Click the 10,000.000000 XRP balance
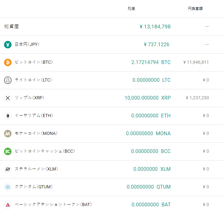The width and height of the screenshot is (223, 212). pyautogui.click(x=148, y=98)
